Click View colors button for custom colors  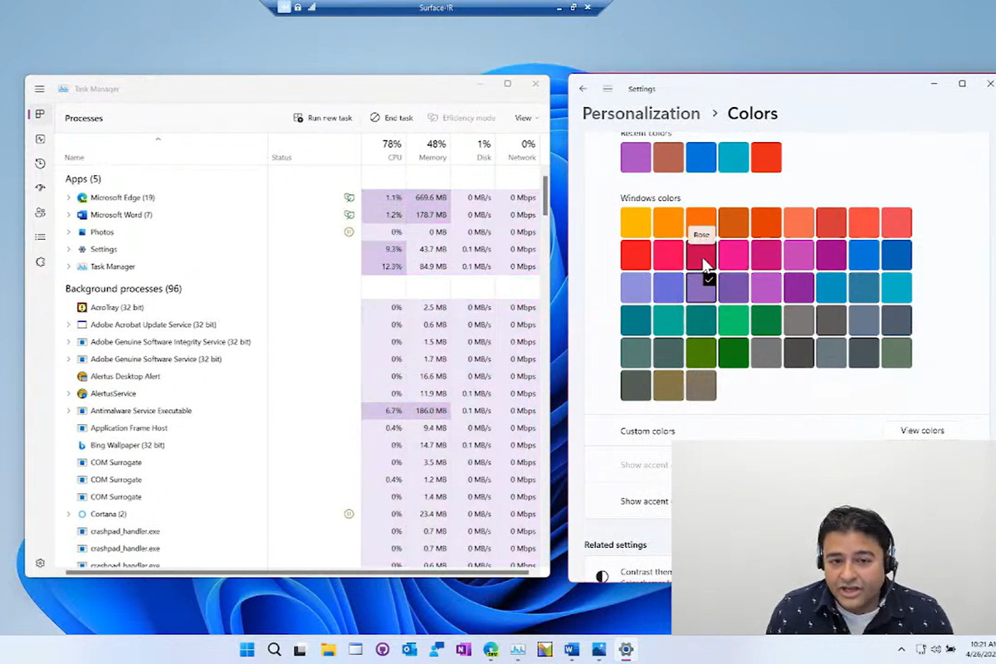(922, 431)
